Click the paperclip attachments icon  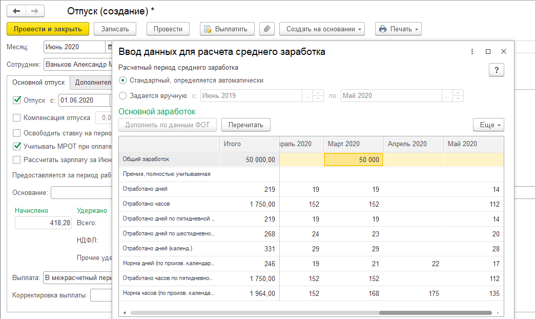(x=266, y=29)
